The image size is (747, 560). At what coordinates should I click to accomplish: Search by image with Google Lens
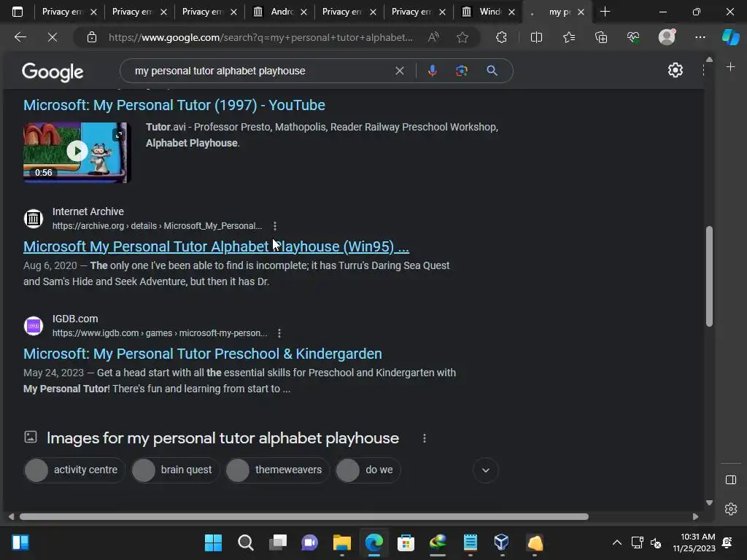click(461, 71)
